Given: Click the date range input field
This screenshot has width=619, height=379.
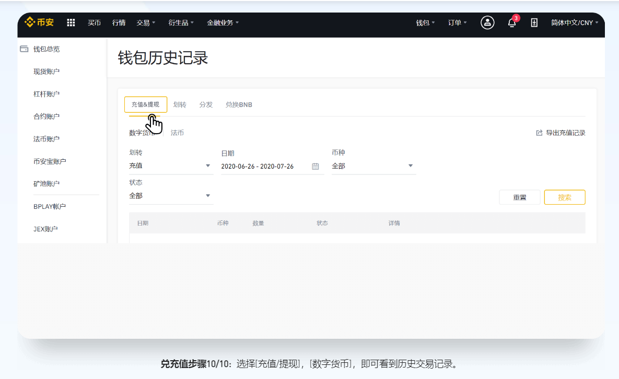Looking at the screenshot, I should tap(264, 167).
